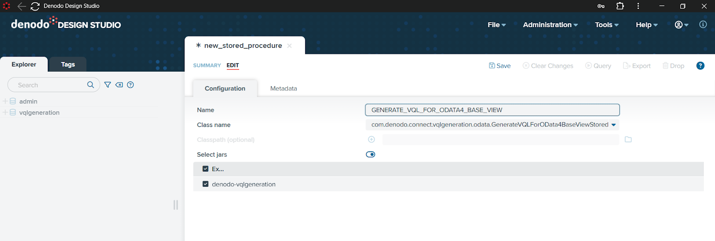715x241 pixels.
Task: Click the Classpath optional input field
Action: tap(500, 139)
